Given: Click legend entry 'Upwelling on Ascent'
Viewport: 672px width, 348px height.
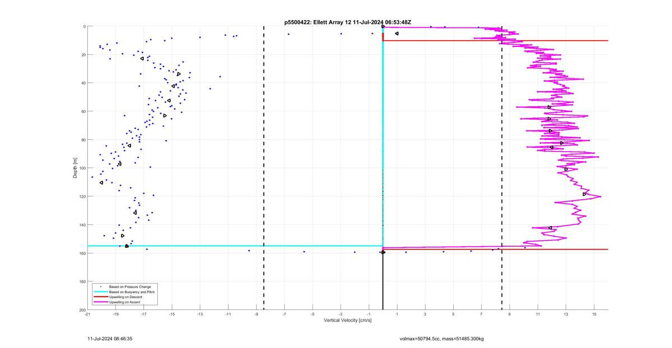Looking at the screenshot, I should click(x=124, y=302).
